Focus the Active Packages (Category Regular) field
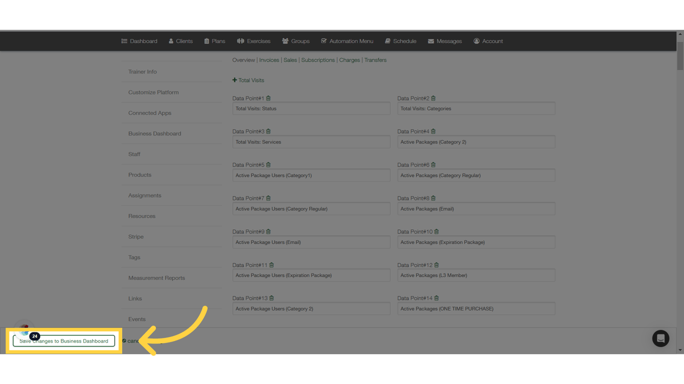Image resolution: width=684 pixels, height=384 pixels. click(476, 175)
